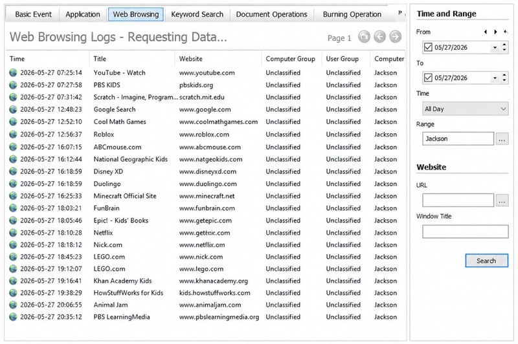Click the kids.howstuffworks.com website cell

click(215, 293)
